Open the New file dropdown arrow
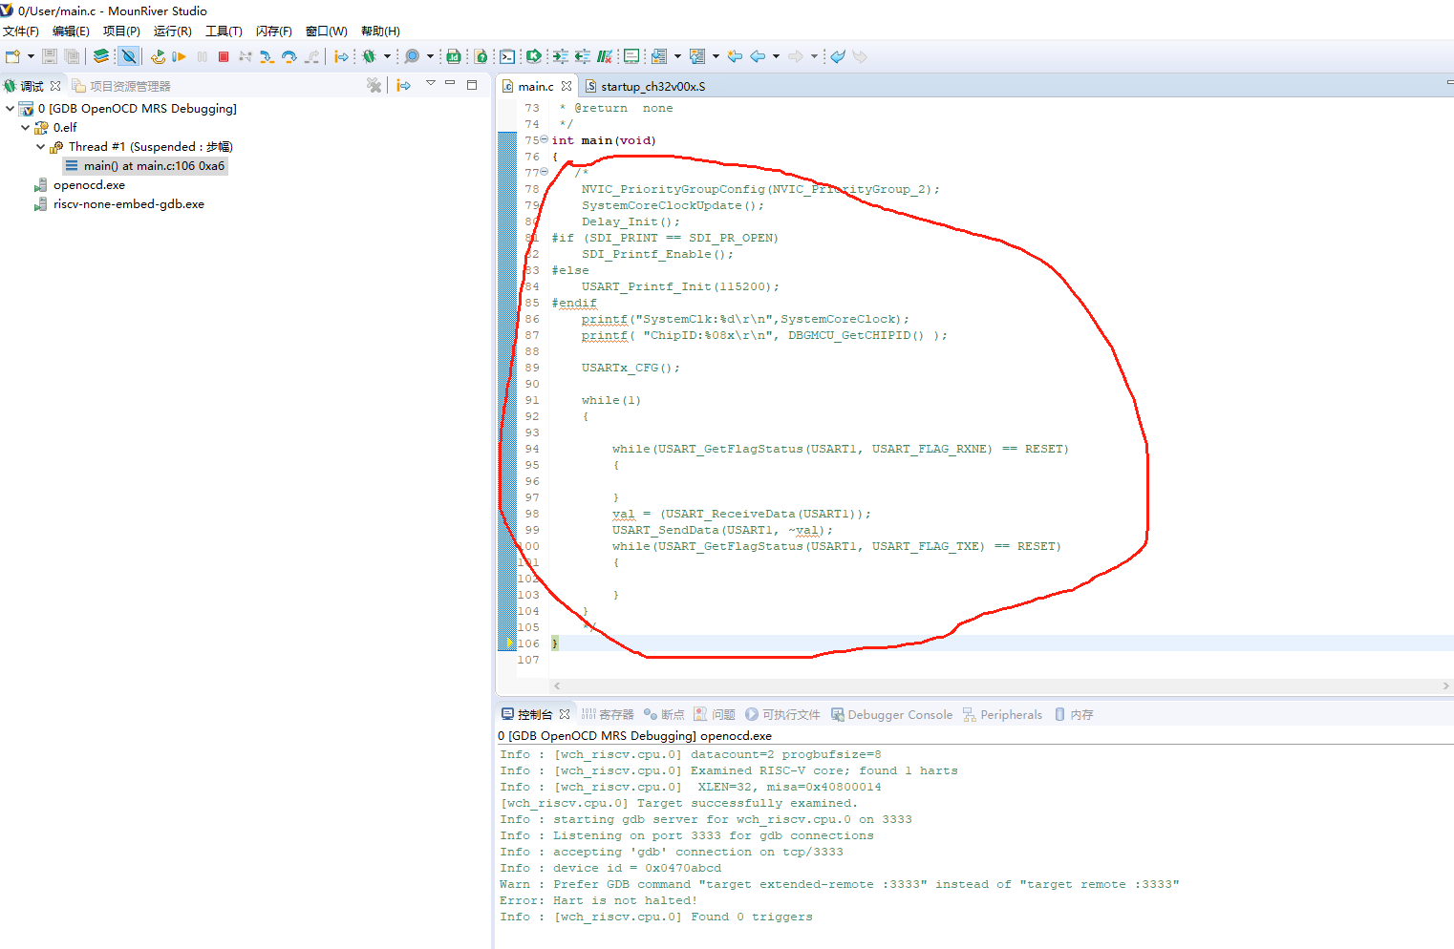Viewport: 1454px width, 949px height. [31, 56]
